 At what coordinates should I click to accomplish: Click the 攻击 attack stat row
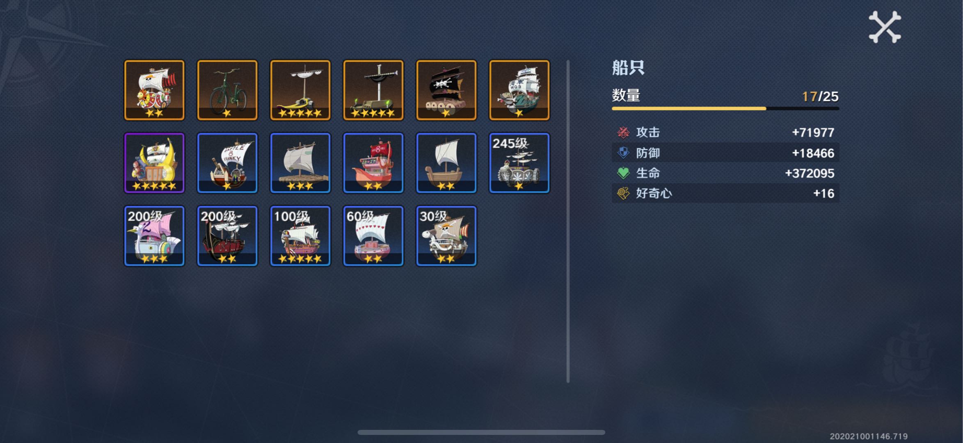[725, 132]
